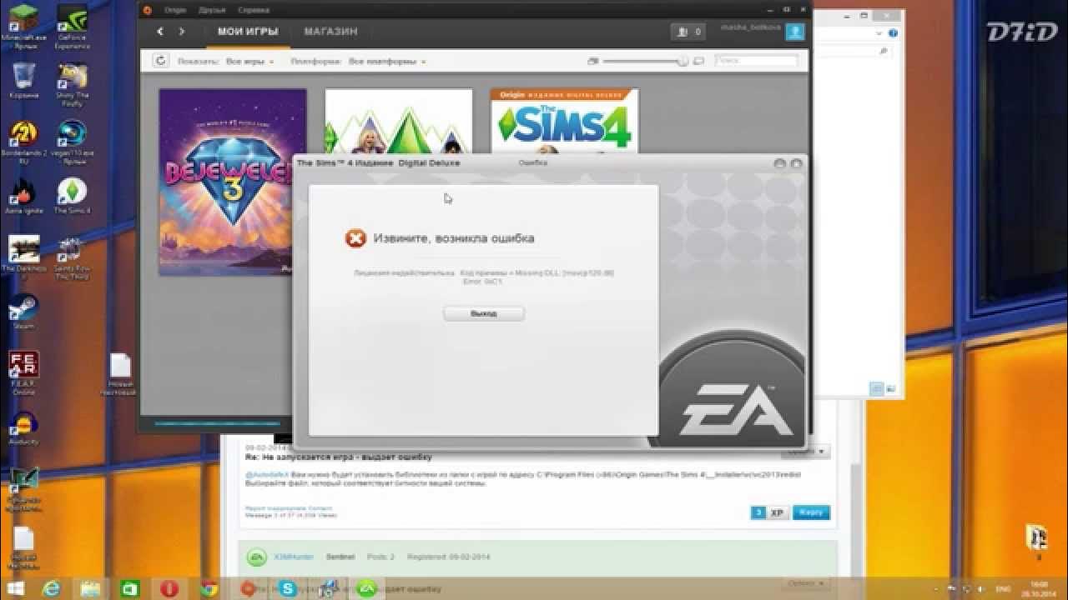Open the Справка menu in Origin
This screenshot has height=600, width=1068.
click(x=254, y=10)
